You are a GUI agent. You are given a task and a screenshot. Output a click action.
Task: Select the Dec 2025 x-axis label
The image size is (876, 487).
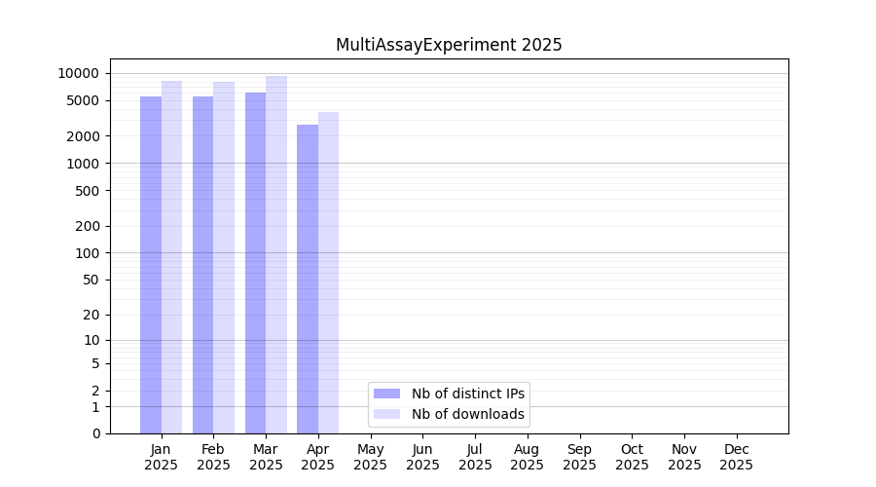[736, 457]
